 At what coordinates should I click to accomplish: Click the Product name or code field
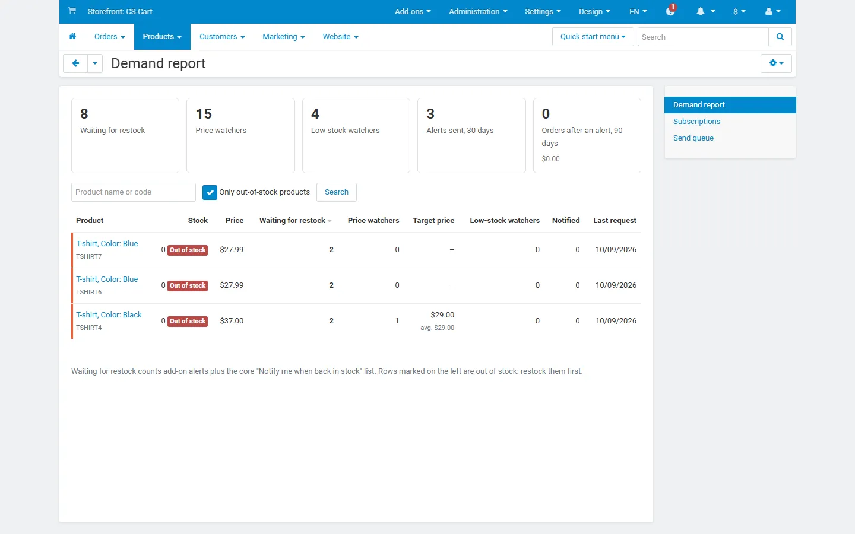click(x=134, y=192)
